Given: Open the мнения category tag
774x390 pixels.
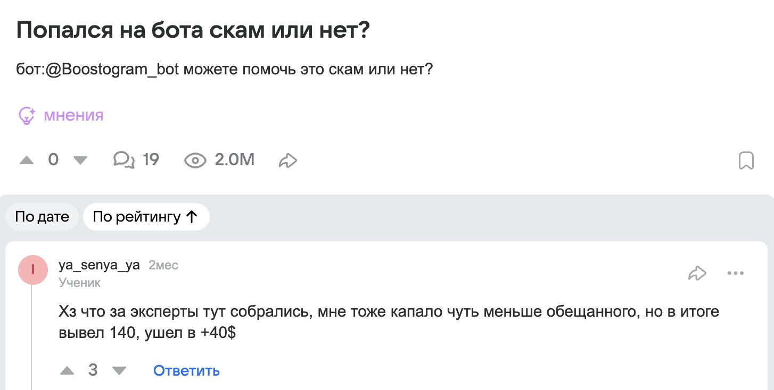Looking at the screenshot, I should [x=73, y=115].
